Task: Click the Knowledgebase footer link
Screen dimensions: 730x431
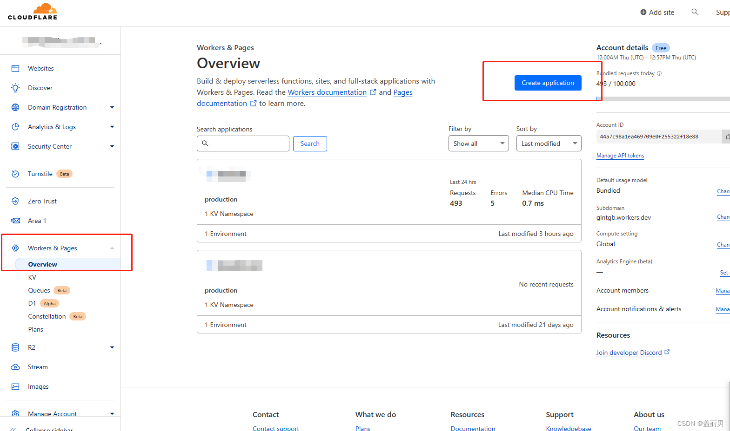Action: (569, 428)
